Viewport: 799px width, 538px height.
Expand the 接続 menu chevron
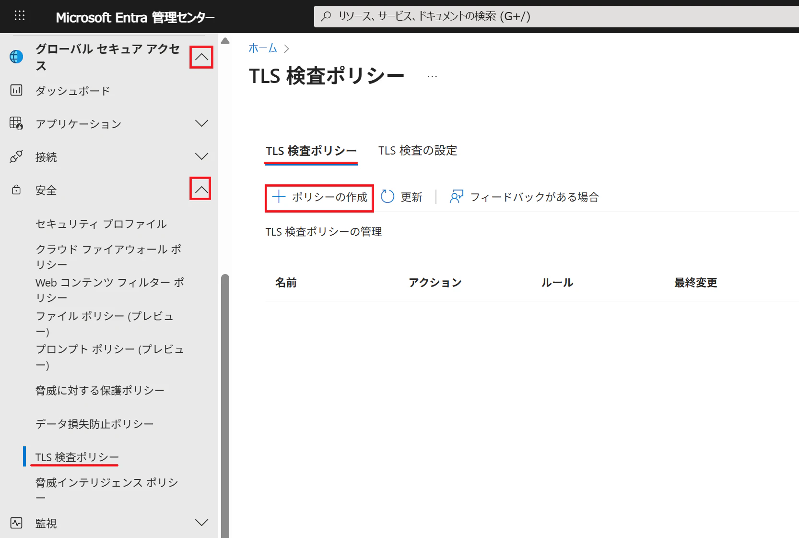point(201,156)
